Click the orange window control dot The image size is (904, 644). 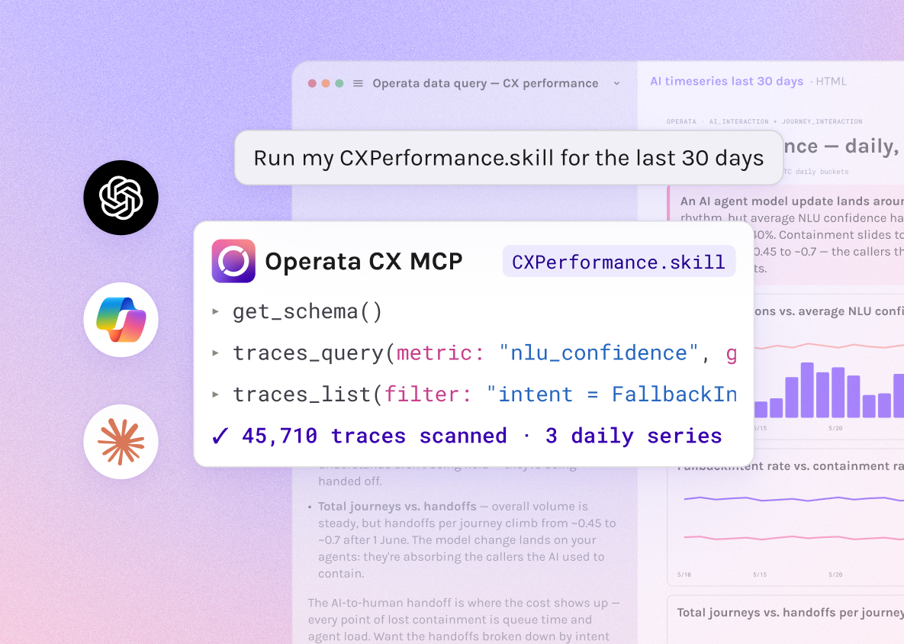pyautogui.click(x=326, y=84)
